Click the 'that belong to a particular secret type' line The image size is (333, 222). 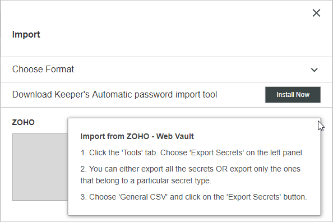[146, 181]
